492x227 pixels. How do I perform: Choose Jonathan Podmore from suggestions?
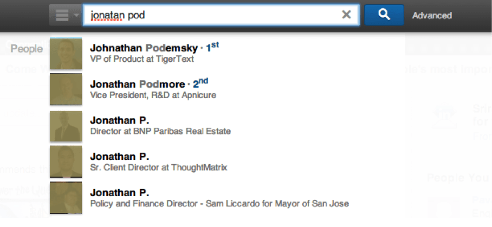228,89
